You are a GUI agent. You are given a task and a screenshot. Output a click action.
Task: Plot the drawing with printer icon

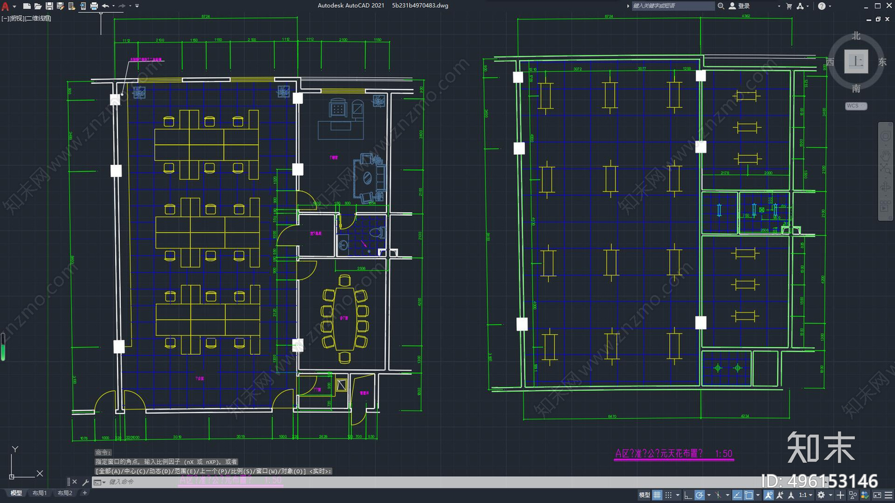pyautogui.click(x=94, y=6)
